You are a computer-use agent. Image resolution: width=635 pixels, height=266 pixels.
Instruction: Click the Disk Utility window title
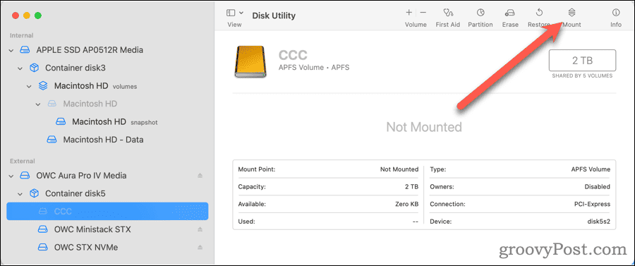pos(274,16)
